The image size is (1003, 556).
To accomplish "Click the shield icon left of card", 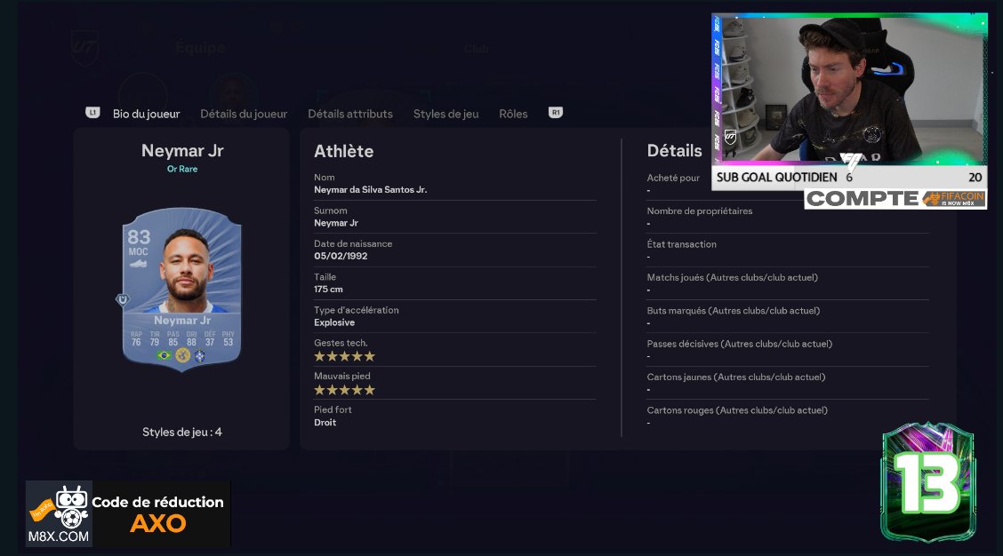I will (122, 299).
